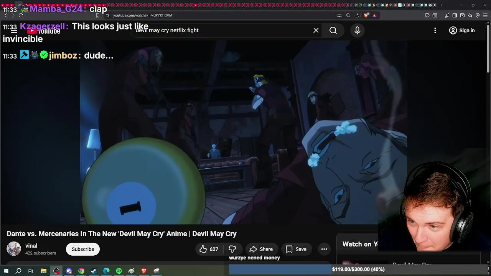Image resolution: width=491 pixels, height=276 pixels.
Task: Click the youtube.com address bar URL
Action: (x=143, y=15)
